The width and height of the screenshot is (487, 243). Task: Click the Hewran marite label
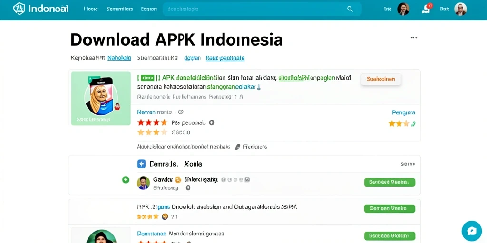155,112
